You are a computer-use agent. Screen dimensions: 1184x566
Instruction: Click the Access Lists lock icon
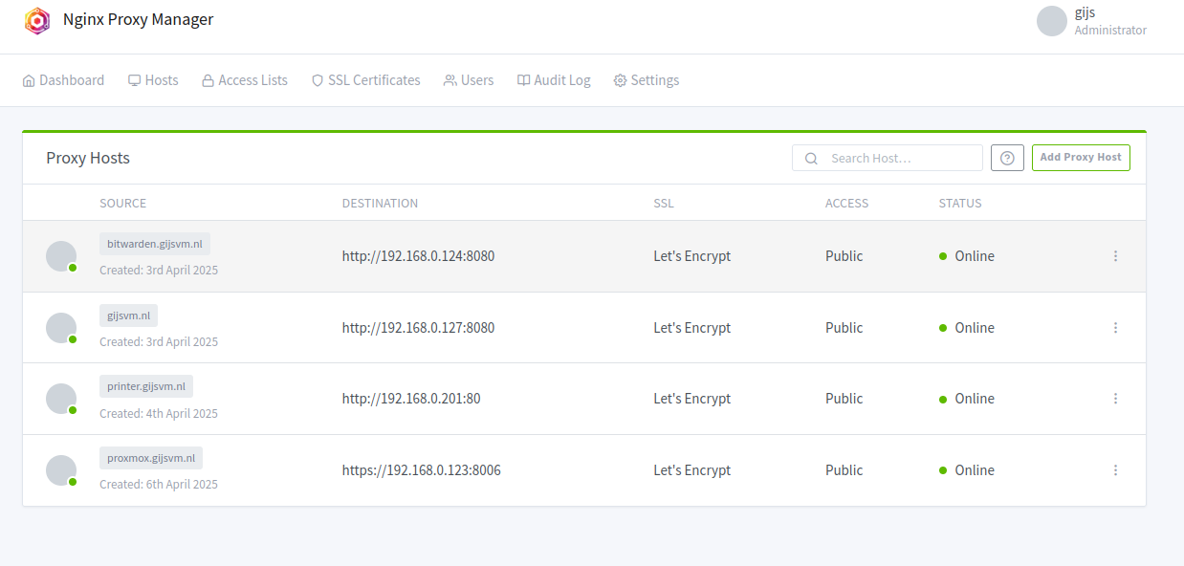coord(208,80)
